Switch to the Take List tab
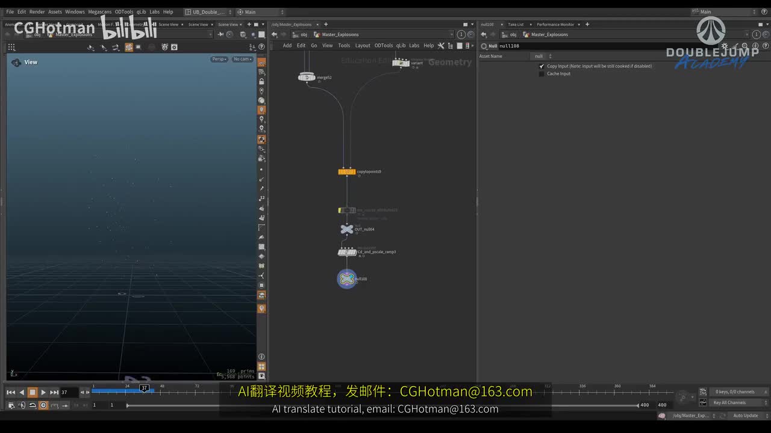The image size is (771, 433). pos(516,25)
